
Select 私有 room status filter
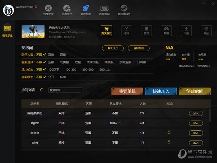click(63, 77)
